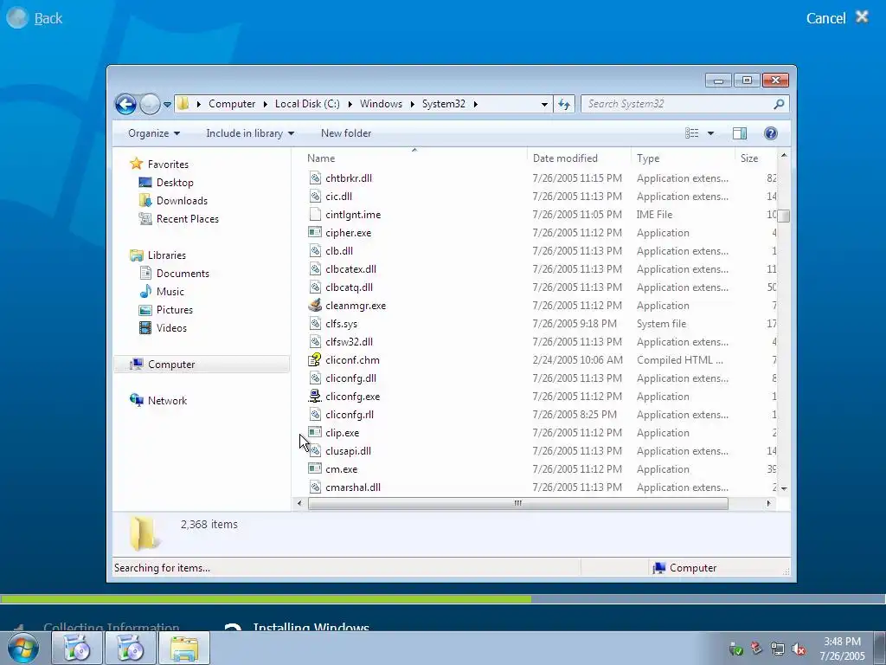Select Favorites in the navigation pane
Image resolution: width=886 pixels, height=665 pixels.
coord(168,165)
